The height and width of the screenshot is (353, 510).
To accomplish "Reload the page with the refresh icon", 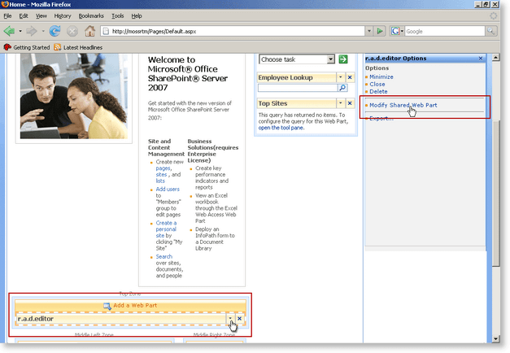I will tap(54, 31).
